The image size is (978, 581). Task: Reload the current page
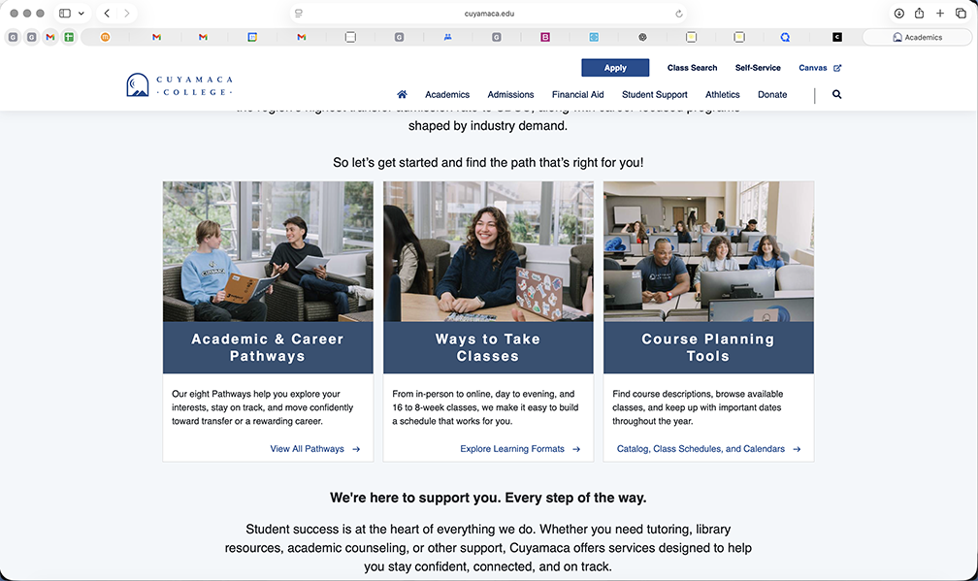[x=678, y=13]
